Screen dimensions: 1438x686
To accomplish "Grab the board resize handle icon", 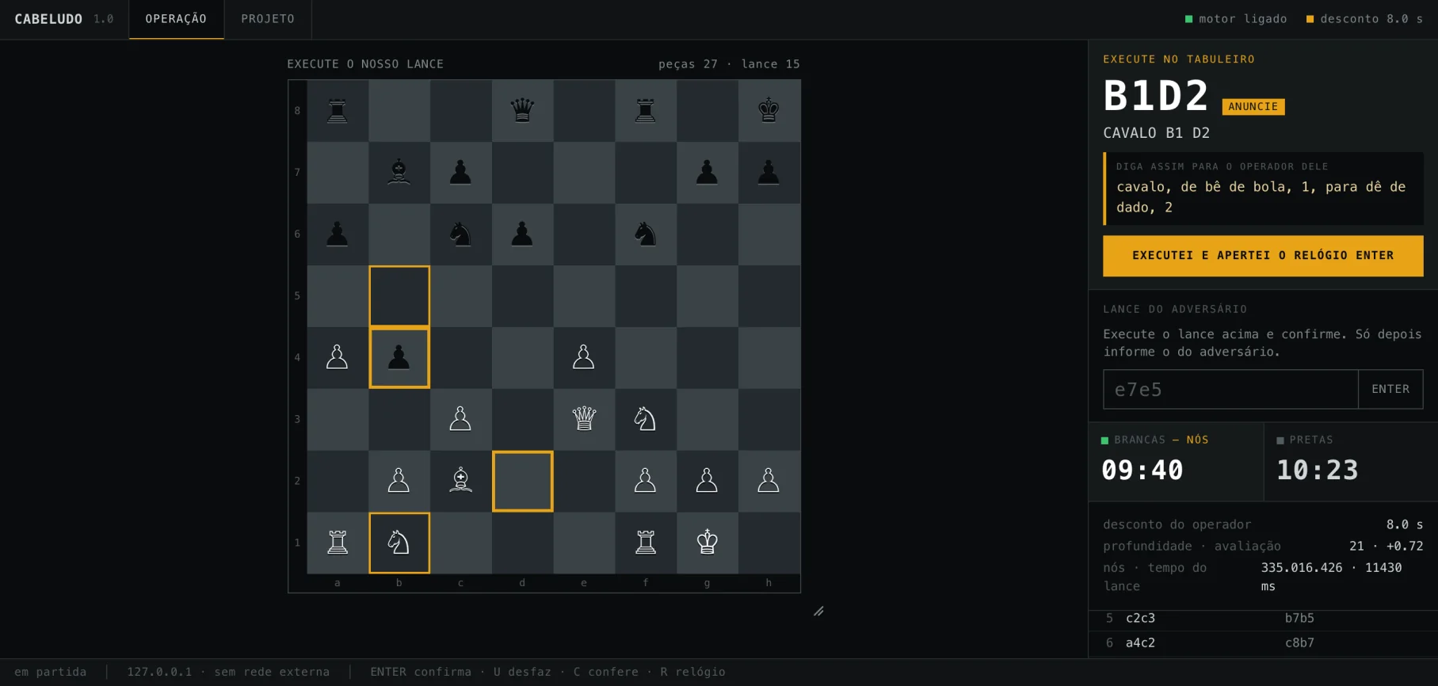I will pyautogui.click(x=818, y=611).
